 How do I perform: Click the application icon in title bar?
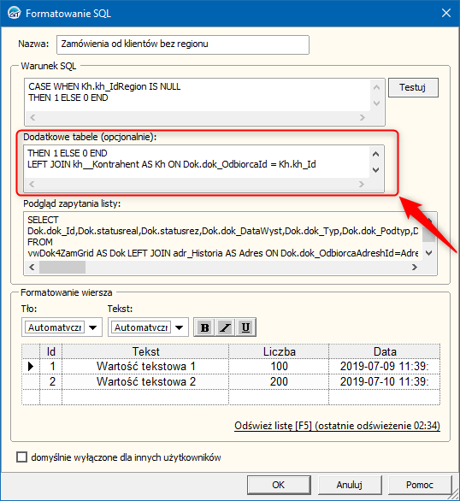coord(14,14)
